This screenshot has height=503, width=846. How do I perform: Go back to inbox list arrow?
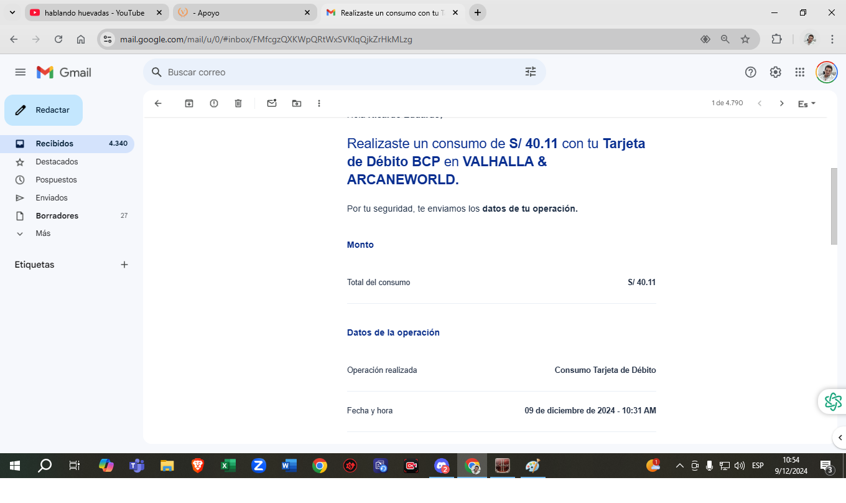pos(158,103)
